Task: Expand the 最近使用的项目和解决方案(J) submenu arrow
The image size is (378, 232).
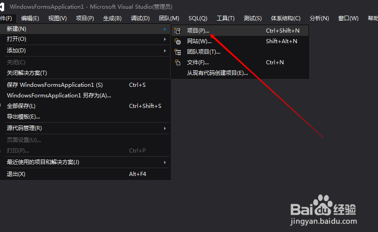Action: tap(165, 162)
